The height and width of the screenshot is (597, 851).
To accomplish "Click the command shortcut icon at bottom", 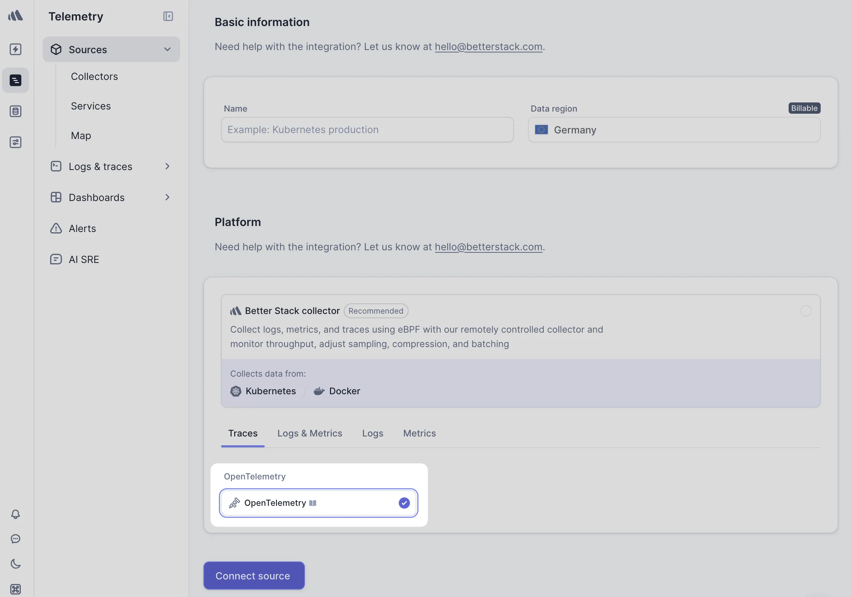I will point(16,589).
